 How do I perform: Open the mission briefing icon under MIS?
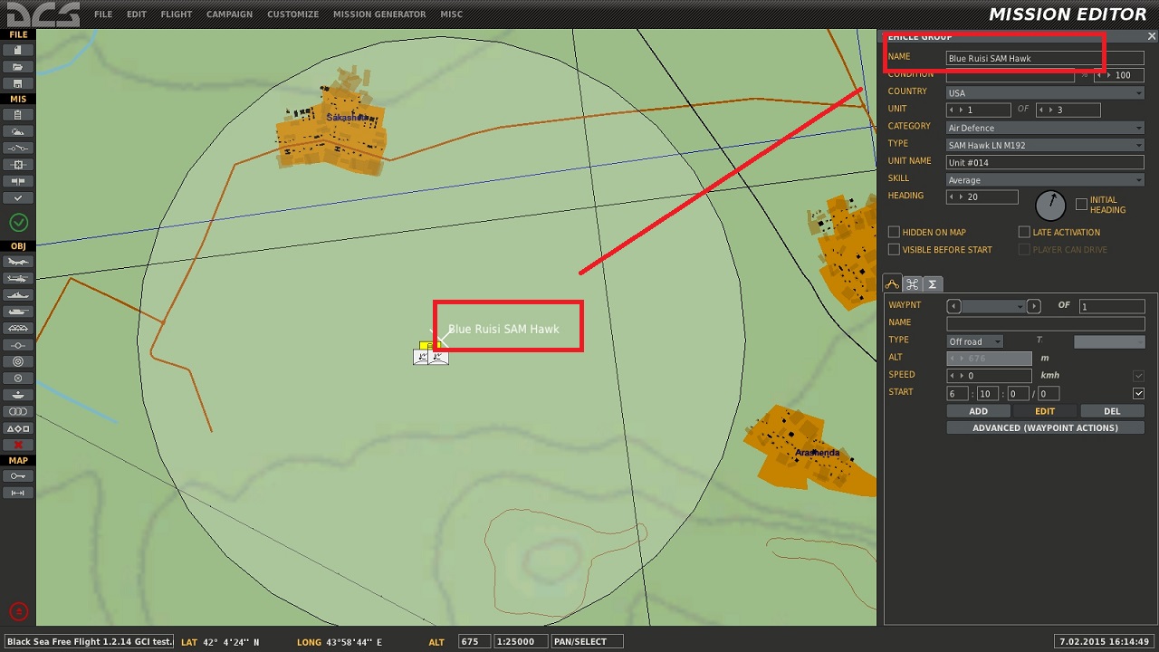point(18,115)
